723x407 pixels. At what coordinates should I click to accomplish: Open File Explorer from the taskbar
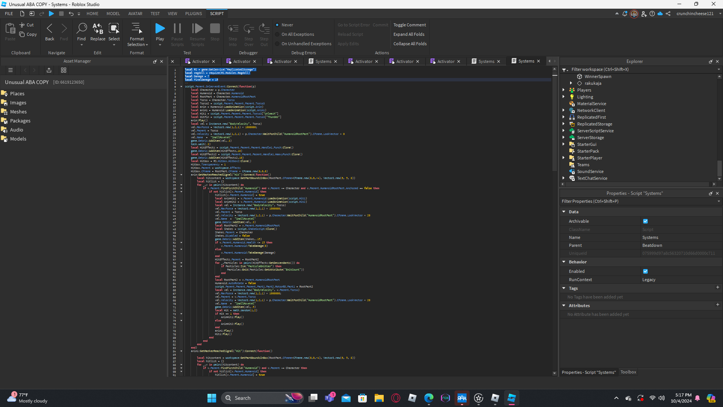(379, 398)
